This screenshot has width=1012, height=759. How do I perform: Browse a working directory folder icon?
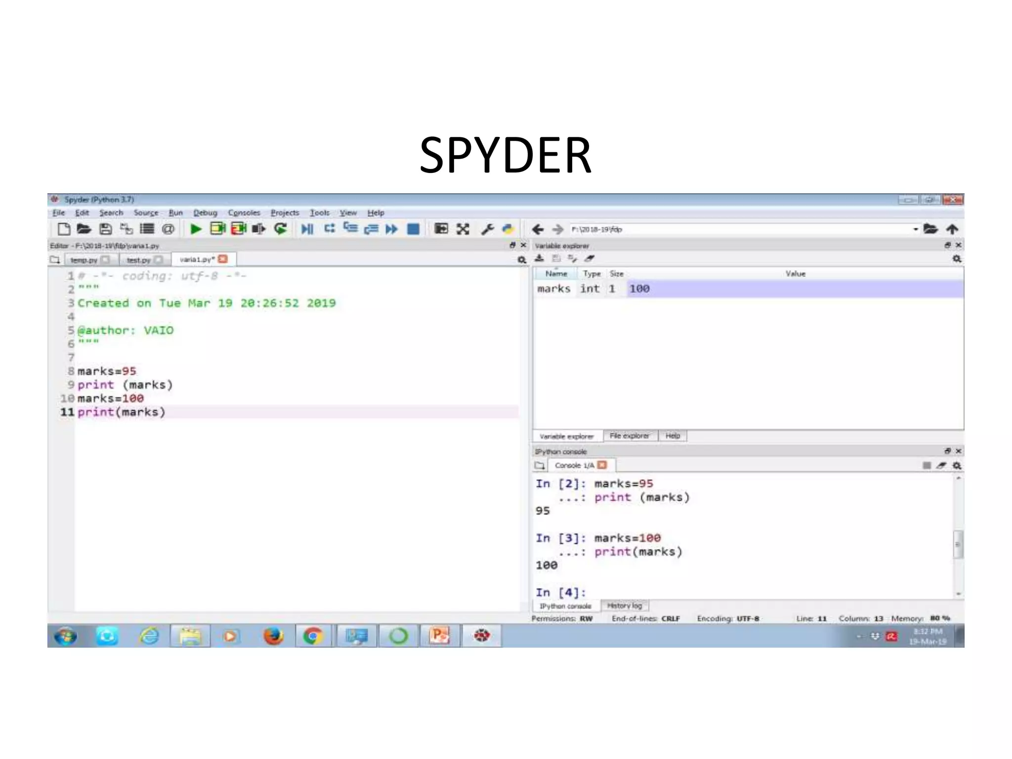(x=930, y=229)
